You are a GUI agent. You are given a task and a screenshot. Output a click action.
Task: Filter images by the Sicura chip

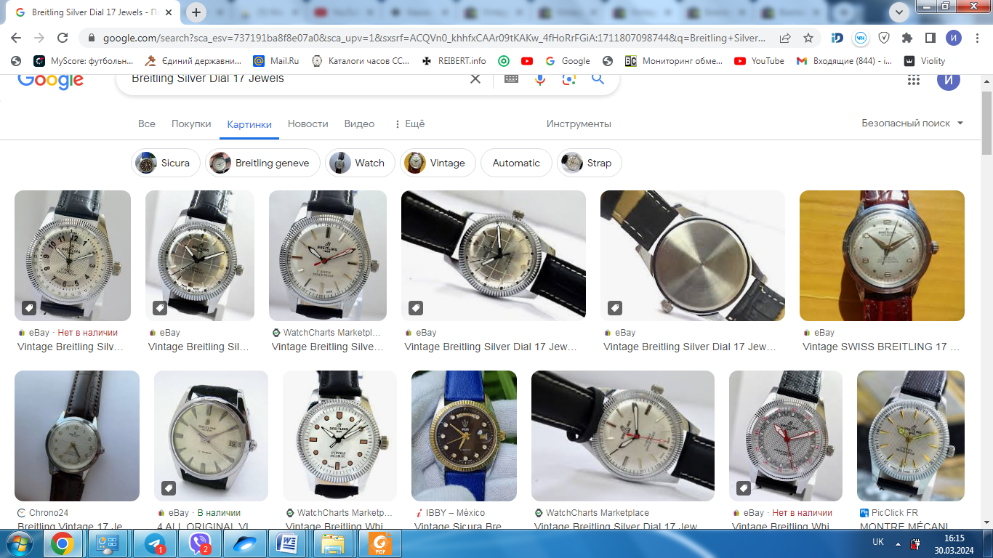click(165, 163)
